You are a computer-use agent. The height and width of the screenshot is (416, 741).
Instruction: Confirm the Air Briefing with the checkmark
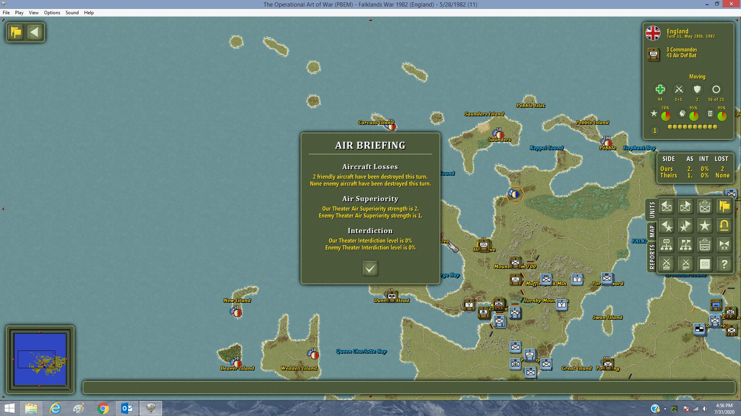370,268
